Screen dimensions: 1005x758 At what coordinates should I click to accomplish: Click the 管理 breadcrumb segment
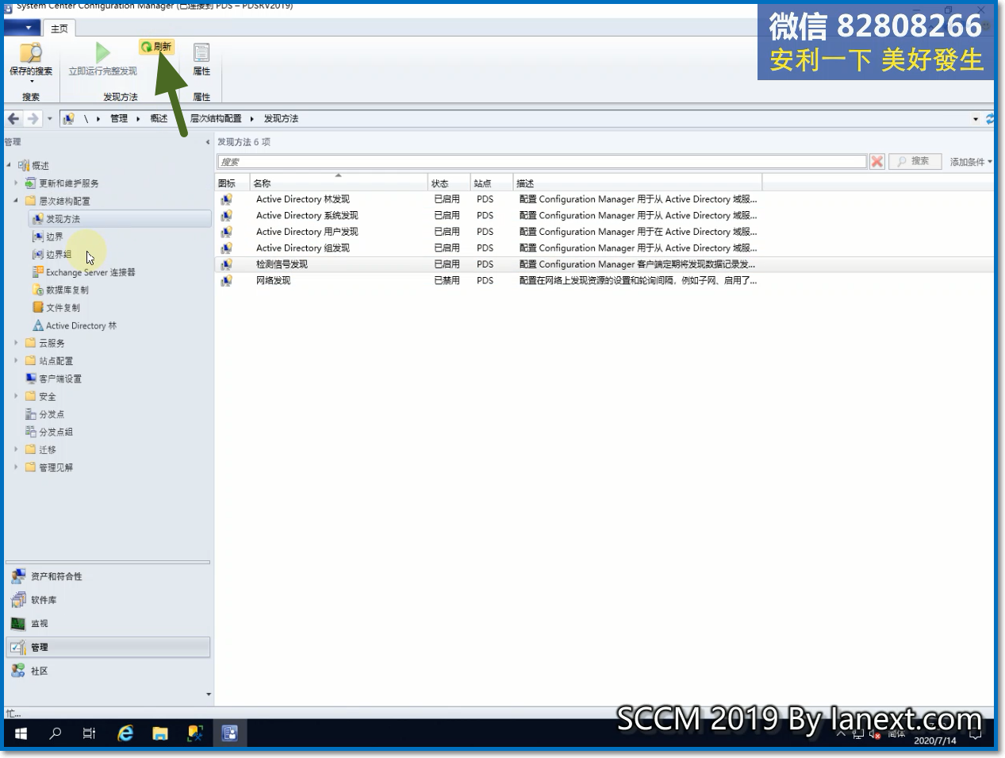[x=119, y=118]
